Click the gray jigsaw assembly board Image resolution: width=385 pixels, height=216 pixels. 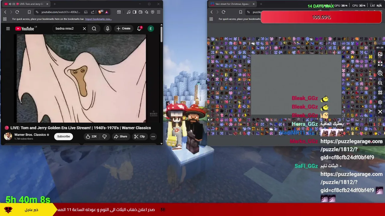click(296, 85)
